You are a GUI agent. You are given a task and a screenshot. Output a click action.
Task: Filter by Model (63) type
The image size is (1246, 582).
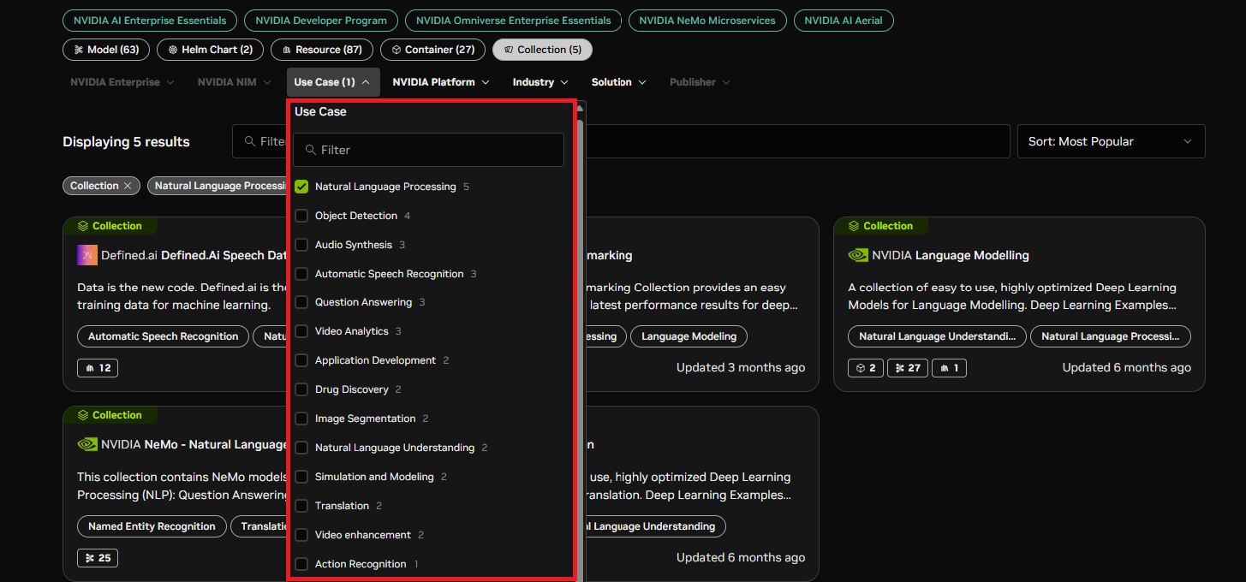[x=106, y=50]
